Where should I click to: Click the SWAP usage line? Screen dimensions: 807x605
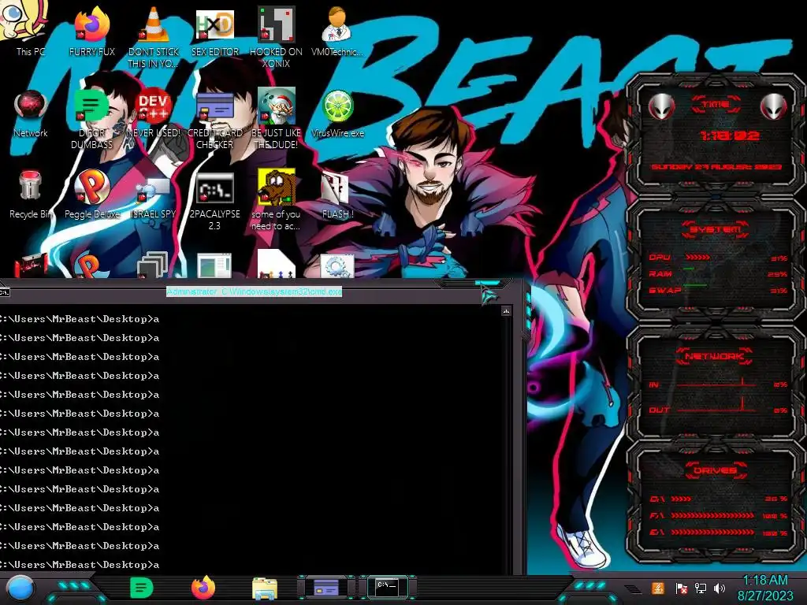[718, 290]
